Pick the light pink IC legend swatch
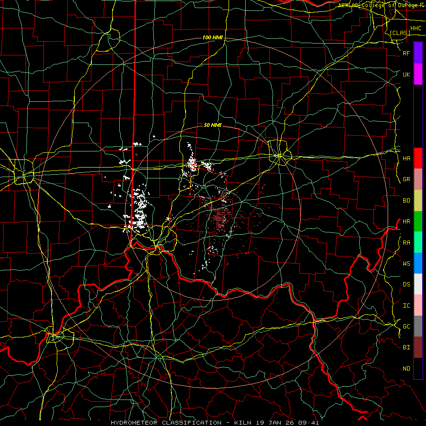 pos(418,305)
